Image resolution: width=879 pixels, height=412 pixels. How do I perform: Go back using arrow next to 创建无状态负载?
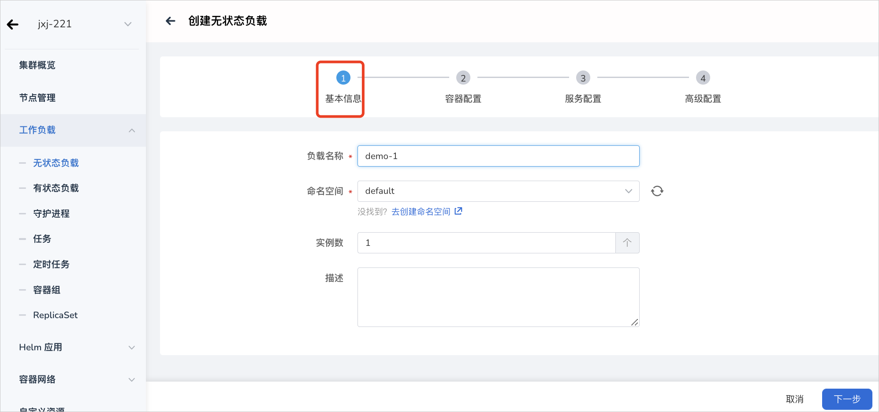tap(171, 21)
